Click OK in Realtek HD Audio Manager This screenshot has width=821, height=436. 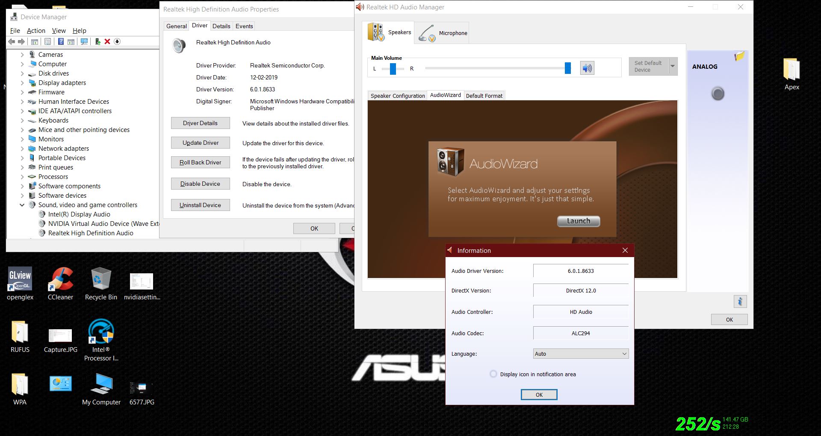tap(729, 319)
